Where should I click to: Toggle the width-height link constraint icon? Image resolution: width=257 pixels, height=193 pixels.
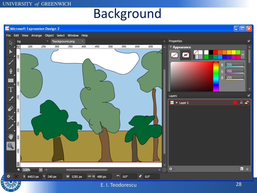[89, 177]
